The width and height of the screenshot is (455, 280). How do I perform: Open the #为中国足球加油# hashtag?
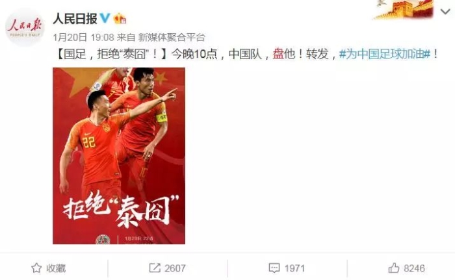[x=385, y=54]
